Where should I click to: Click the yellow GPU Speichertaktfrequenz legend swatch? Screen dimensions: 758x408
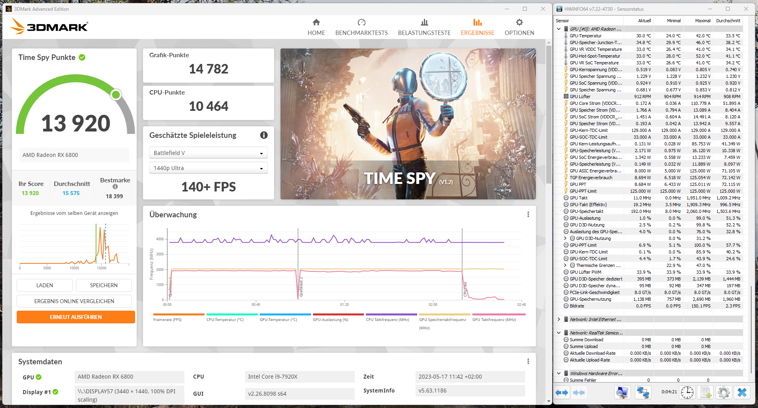click(445, 315)
